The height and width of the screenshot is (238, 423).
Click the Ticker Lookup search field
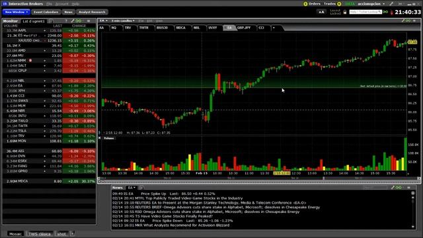tap(365, 12)
